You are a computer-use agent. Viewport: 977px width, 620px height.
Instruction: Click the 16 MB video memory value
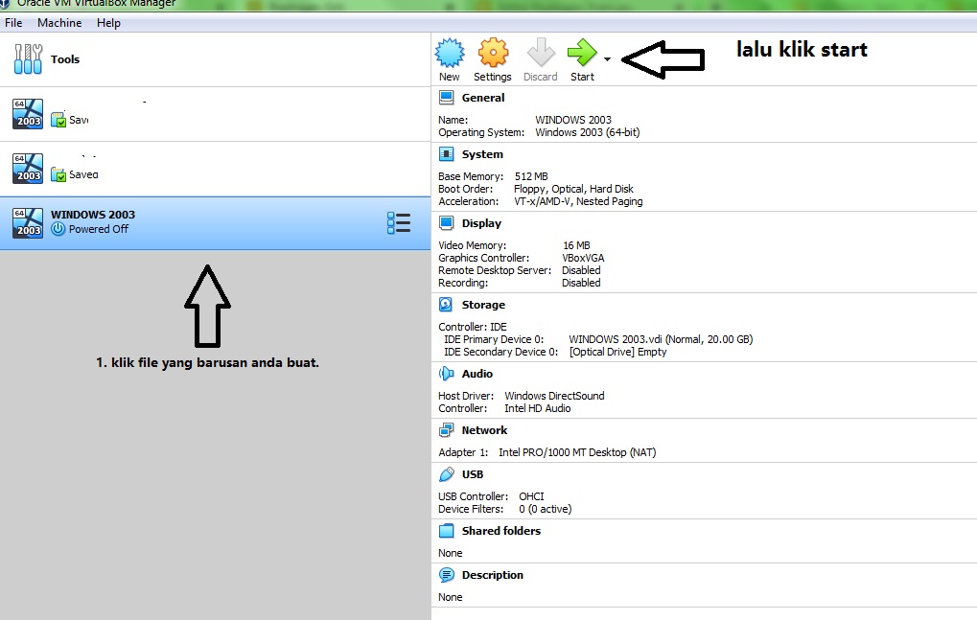click(576, 246)
